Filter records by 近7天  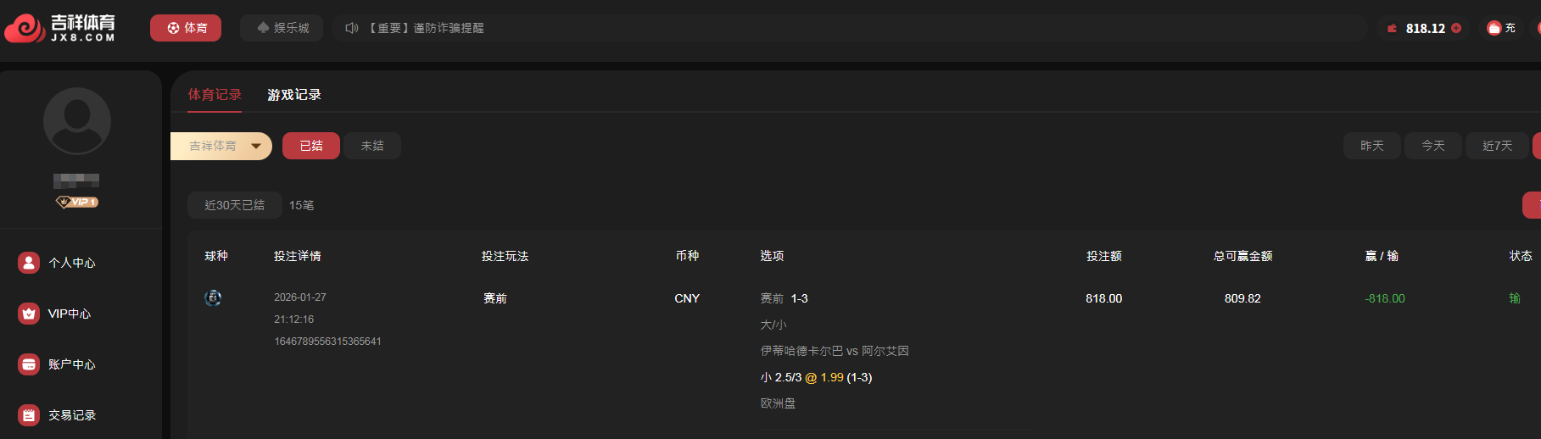tap(1497, 146)
